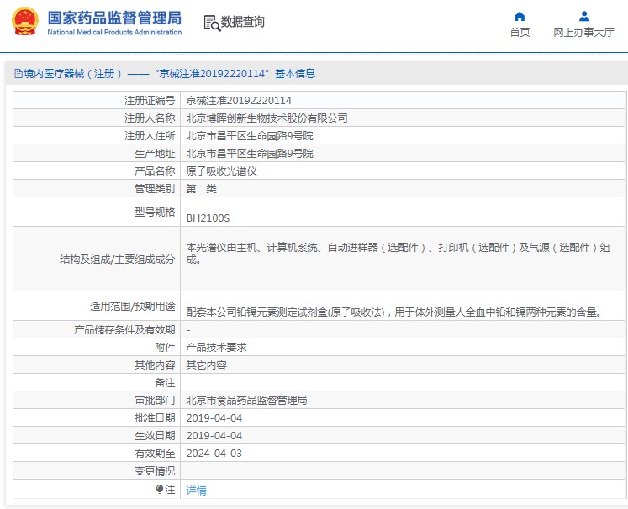Click approving department 北京市食品药品监督管理局
Image resolution: width=628 pixels, height=509 pixels.
tap(246, 400)
